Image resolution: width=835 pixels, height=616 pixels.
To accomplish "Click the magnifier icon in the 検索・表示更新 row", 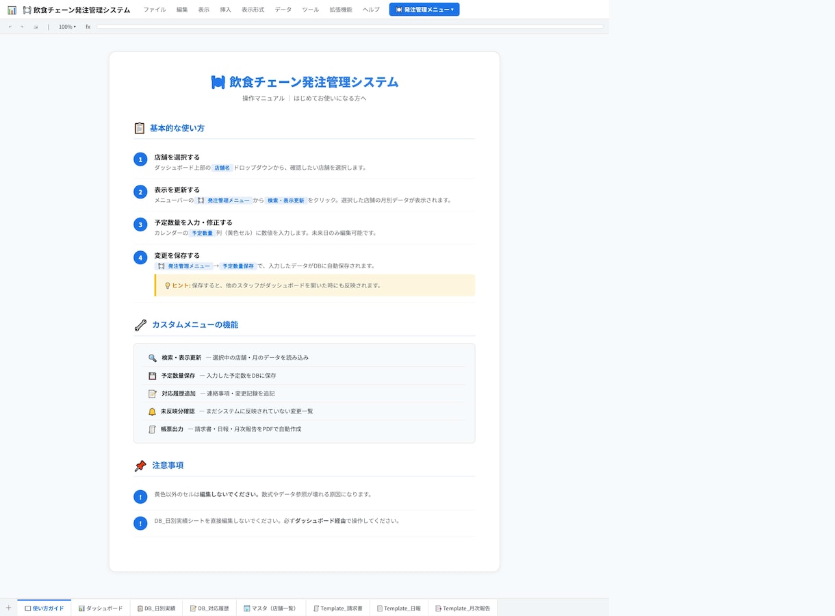I will pyautogui.click(x=153, y=358).
